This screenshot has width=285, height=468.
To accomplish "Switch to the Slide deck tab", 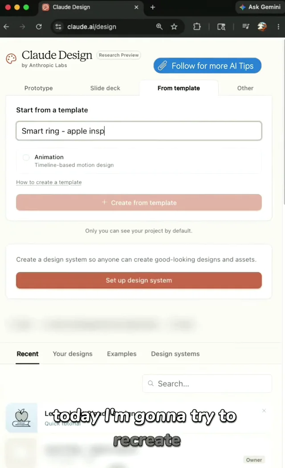I will [105, 88].
